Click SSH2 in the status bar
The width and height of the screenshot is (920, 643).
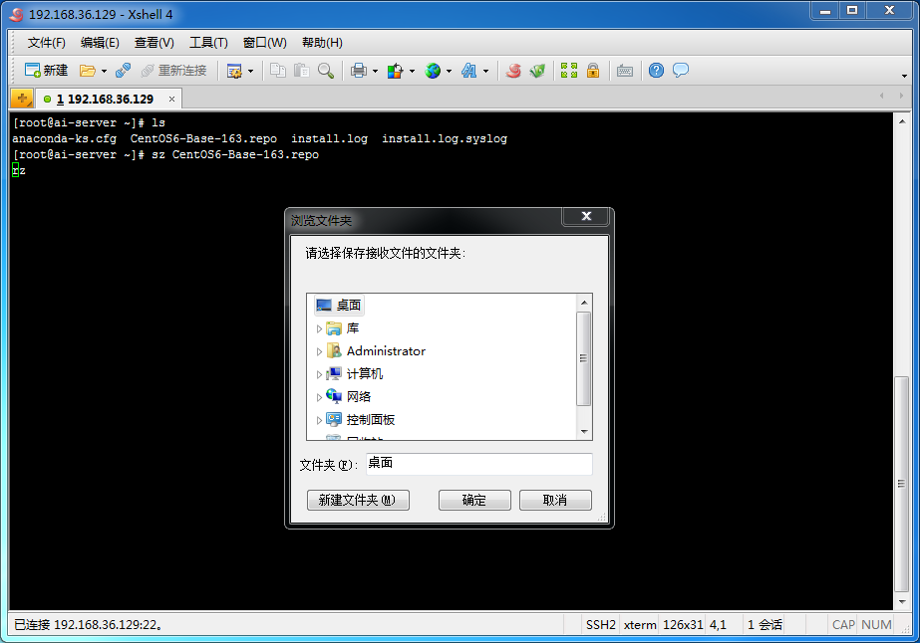(601, 625)
